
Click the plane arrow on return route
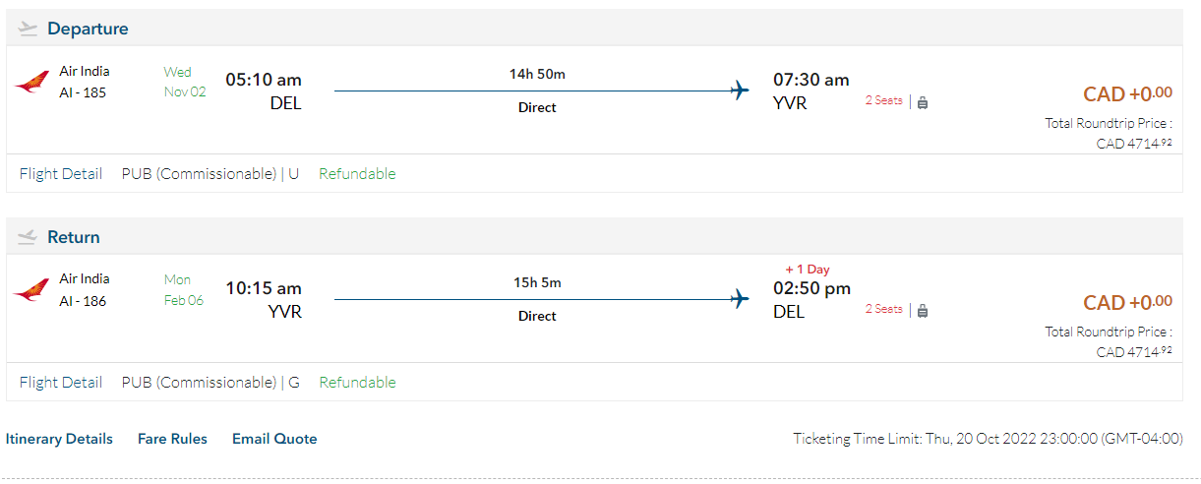[740, 300]
